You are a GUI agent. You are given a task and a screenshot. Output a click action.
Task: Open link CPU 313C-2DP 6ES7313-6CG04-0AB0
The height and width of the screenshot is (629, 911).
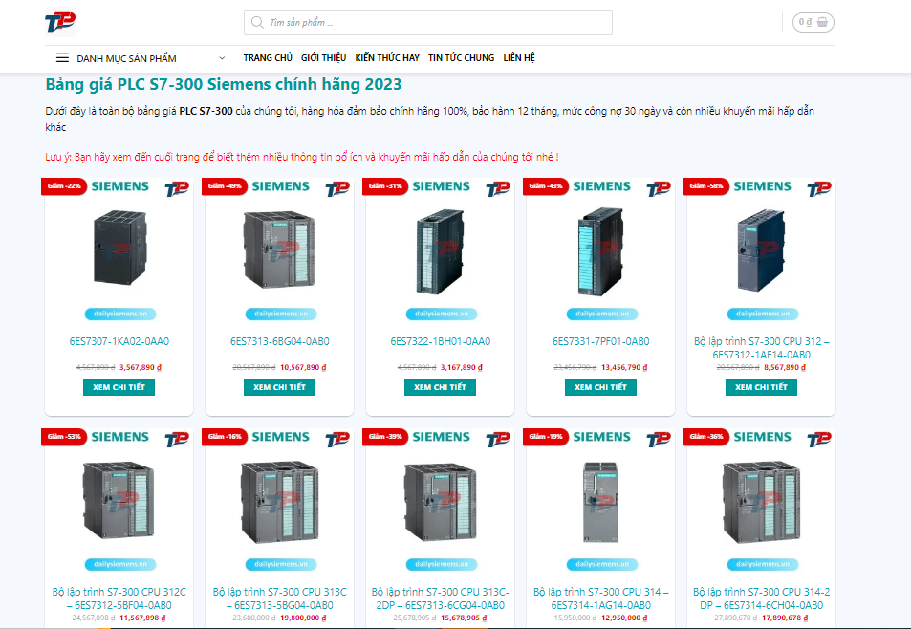click(441, 598)
